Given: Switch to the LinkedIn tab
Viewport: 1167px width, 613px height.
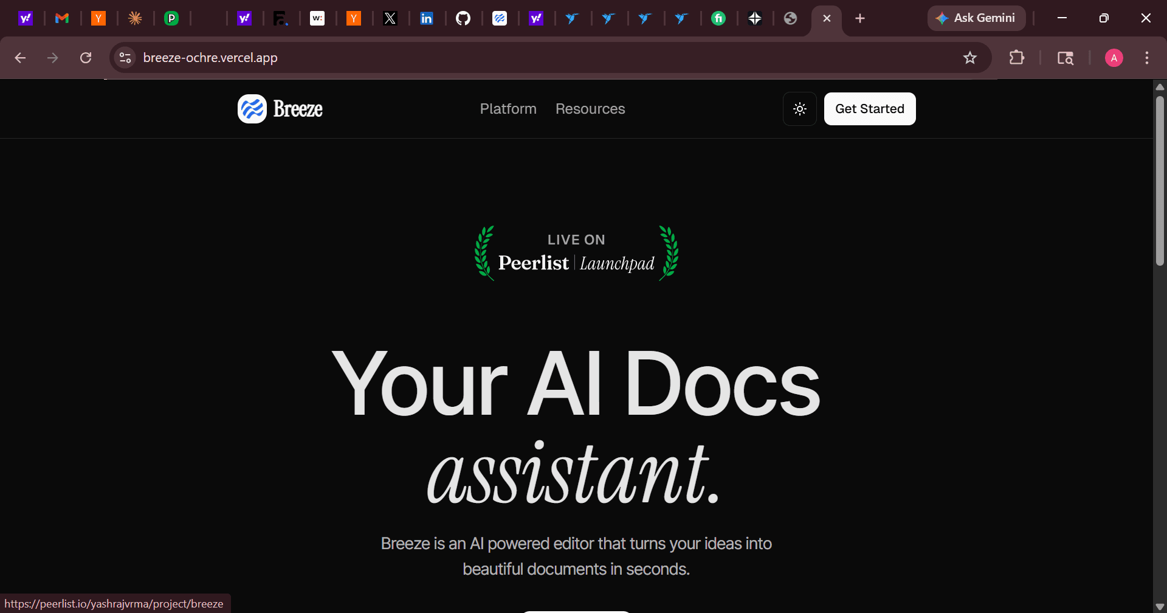Looking at the screenshot, I should coord(427,18).
